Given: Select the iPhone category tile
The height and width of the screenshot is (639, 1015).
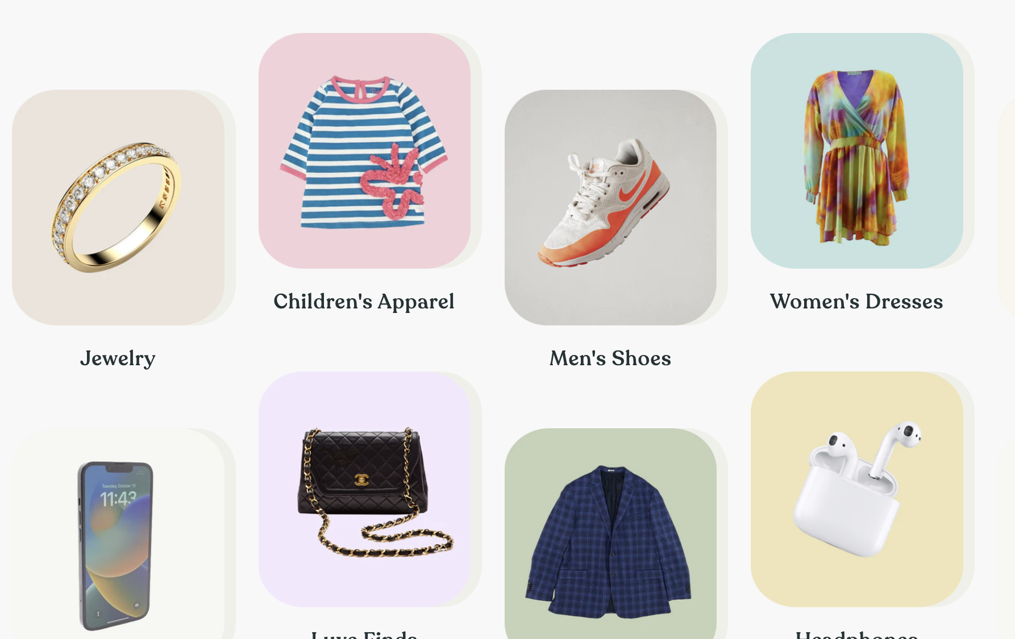Looking at the screenshot, I should (x=118, y=534).
